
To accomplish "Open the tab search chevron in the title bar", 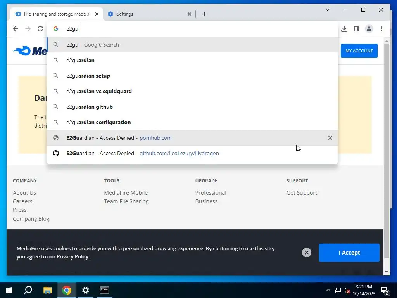I will pos(328,10).
